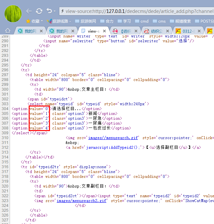Image resolution: width=214 pixels, height=224 pixels.
Task: Open the images/menusearch2.gif source link
Action: 82,201
